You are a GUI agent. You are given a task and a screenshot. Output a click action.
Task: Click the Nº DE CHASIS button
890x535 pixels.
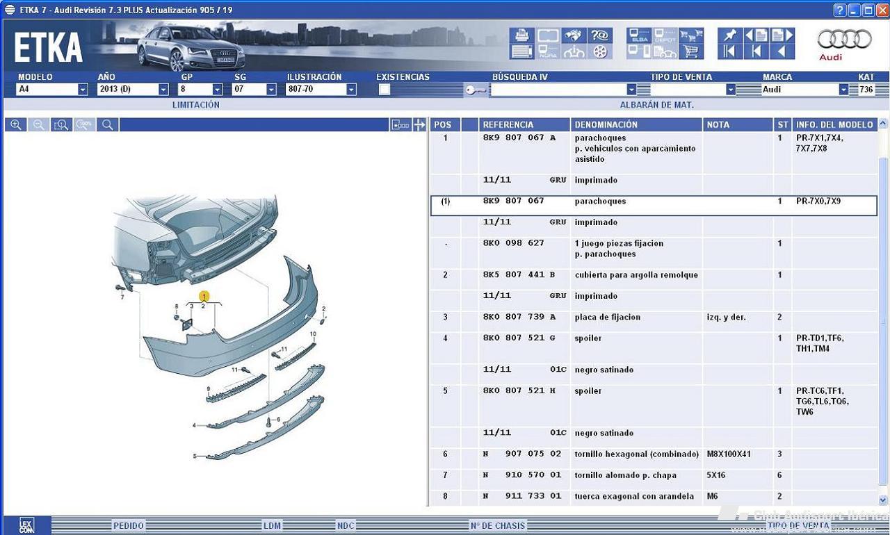pyautogui.click(x=497, y=526)
